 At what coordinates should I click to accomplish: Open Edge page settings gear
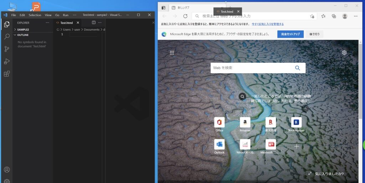pos(344,53)
